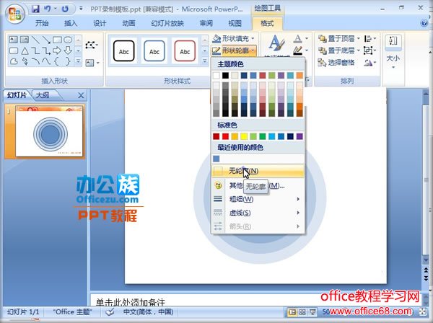433x323 pixels.
Task: Select the left brace shape
Action: [56, 61]
